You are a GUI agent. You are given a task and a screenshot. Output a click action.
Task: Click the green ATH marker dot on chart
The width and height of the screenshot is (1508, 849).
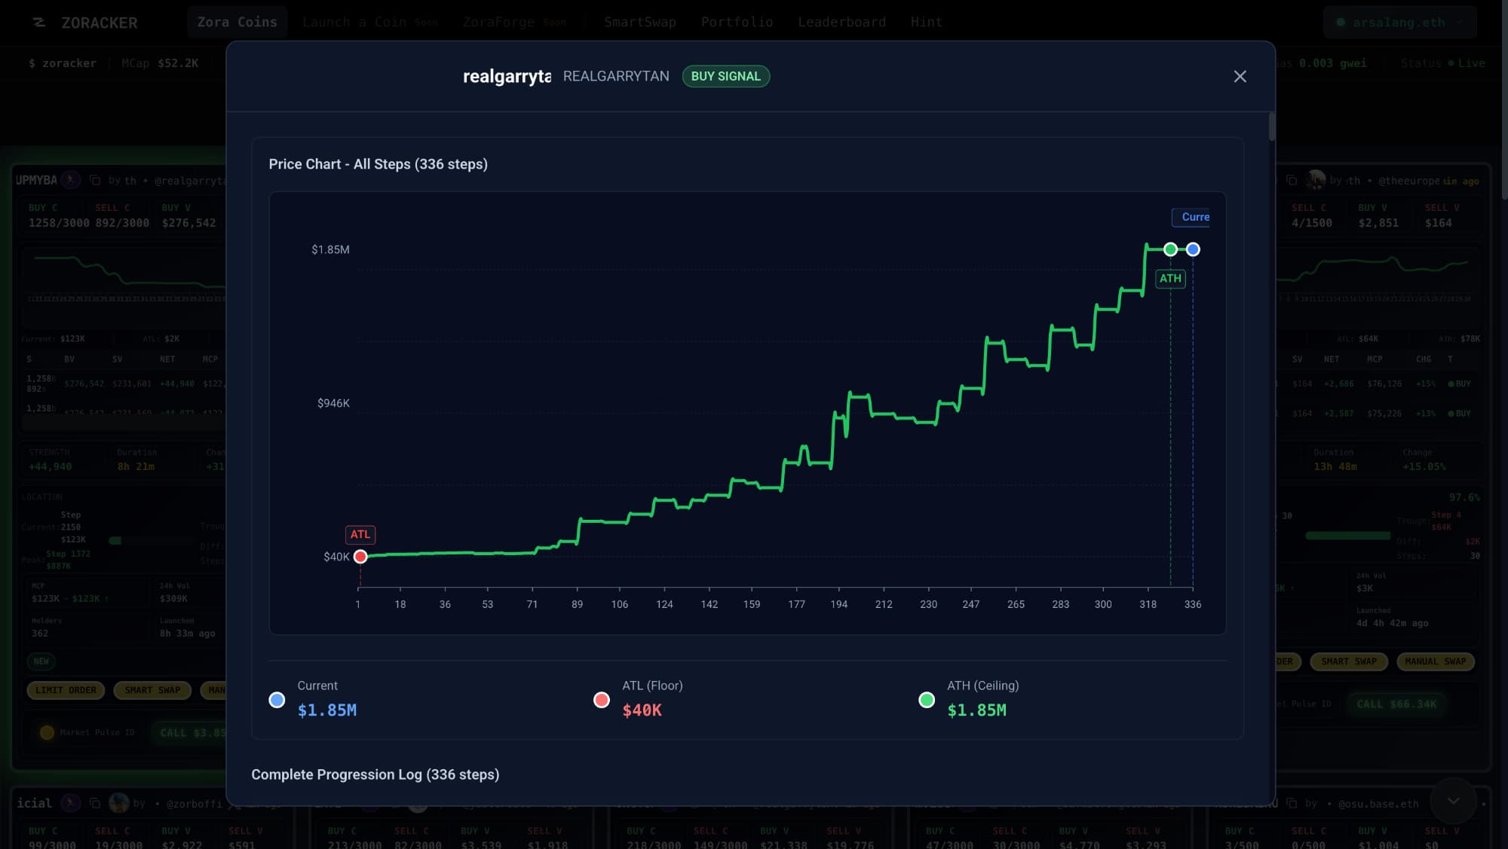click(1170, 249)
